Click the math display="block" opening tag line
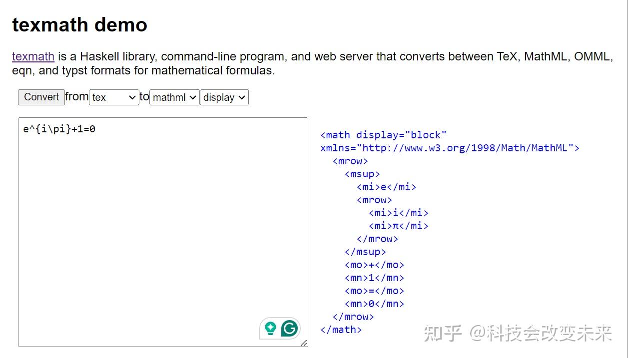 tap(383, 135)
